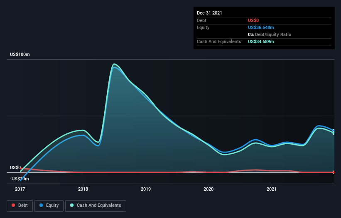Toggle the Equity legend button
This screenshot has height=218, width=341.
pyautogui.click(x=49, y=206)
